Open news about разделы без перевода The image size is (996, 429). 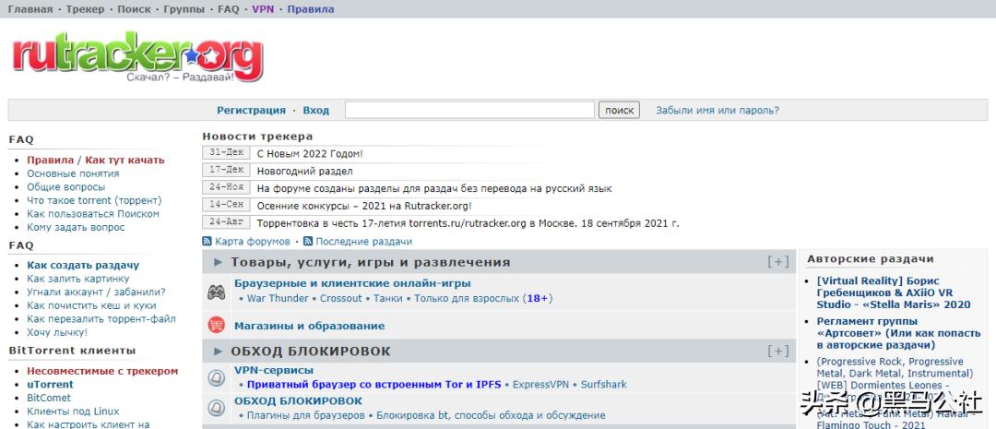pos(434,189)
